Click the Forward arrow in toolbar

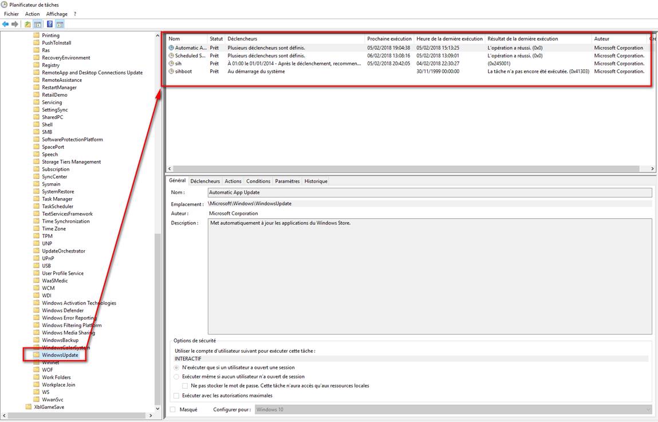click(x=15, y=24)
